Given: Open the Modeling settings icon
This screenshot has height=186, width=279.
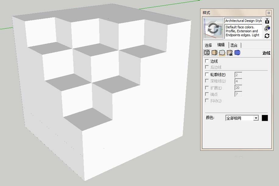Looking at the screenshot, I should coord(237,53).
